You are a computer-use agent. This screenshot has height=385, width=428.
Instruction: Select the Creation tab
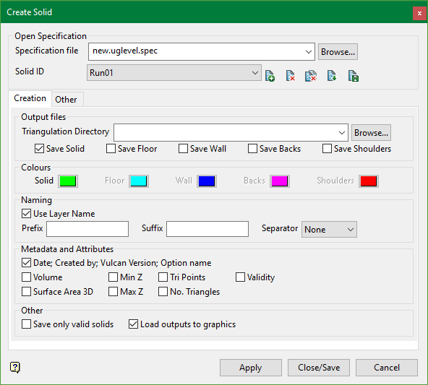tap(30, 98)
